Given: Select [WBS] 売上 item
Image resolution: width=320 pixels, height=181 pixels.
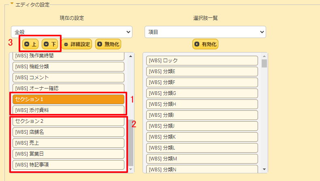Looking at the screenshot, I should pyautogui.click(x=68, y=143).
